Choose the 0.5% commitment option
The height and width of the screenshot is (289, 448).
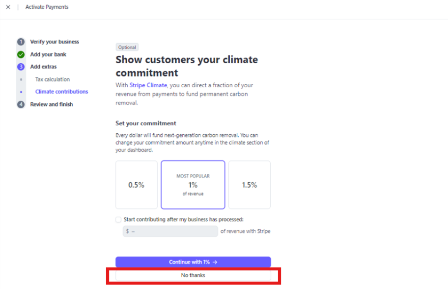pos(137,185)
